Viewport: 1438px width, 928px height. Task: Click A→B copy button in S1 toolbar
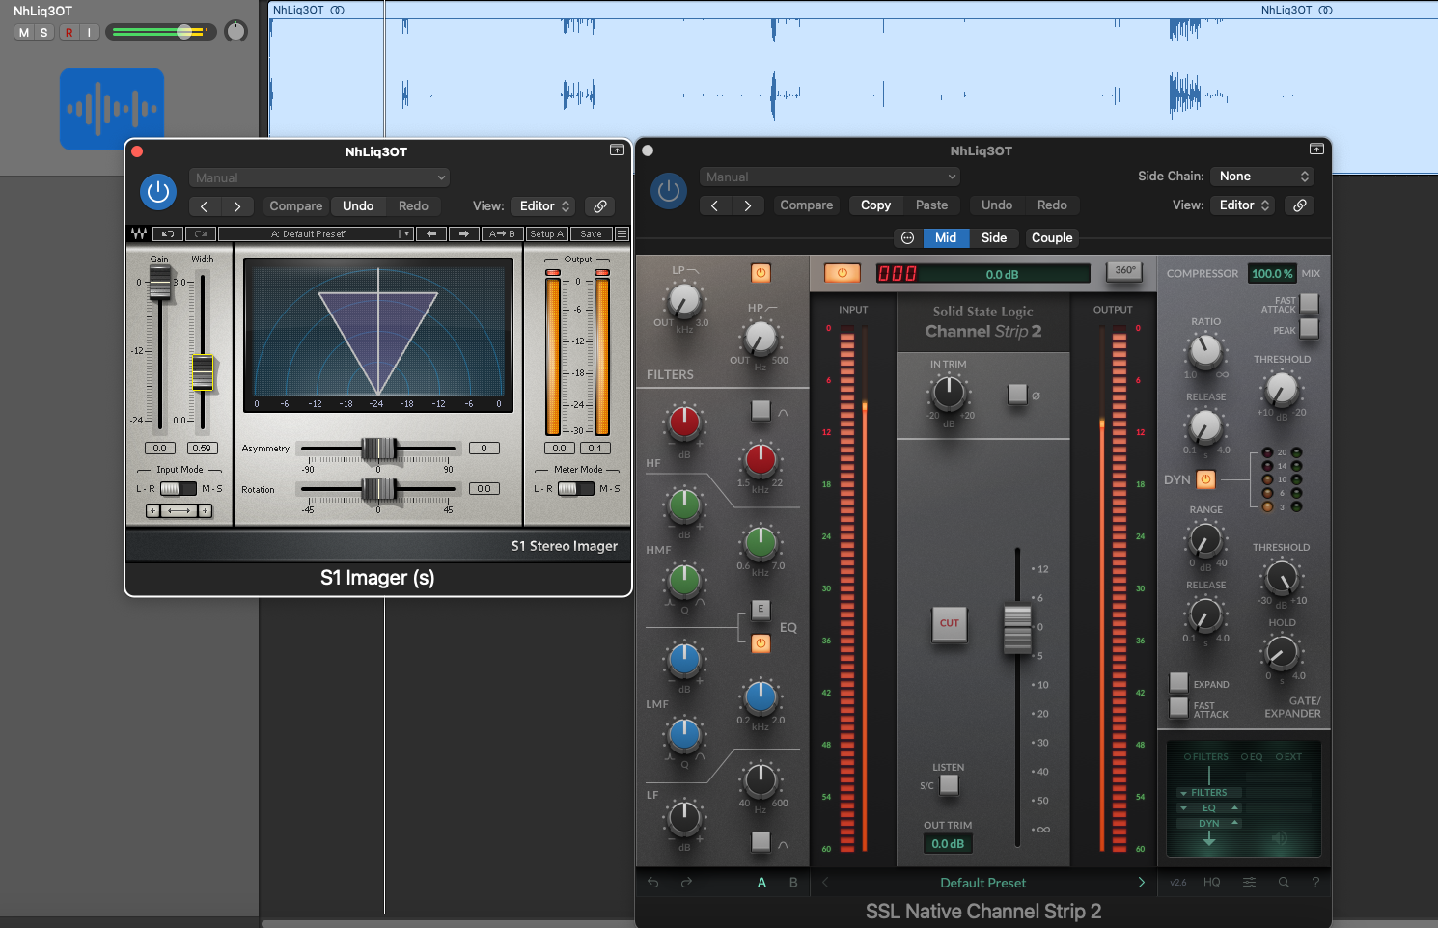pos(502,233)
